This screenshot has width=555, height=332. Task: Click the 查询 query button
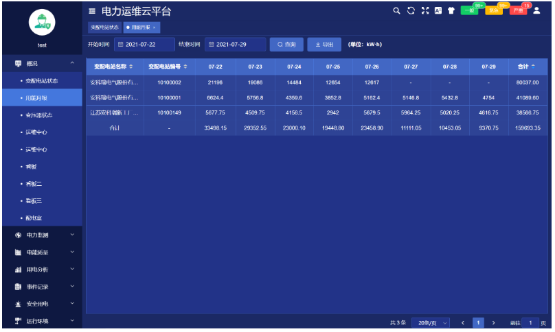(286, 45)
